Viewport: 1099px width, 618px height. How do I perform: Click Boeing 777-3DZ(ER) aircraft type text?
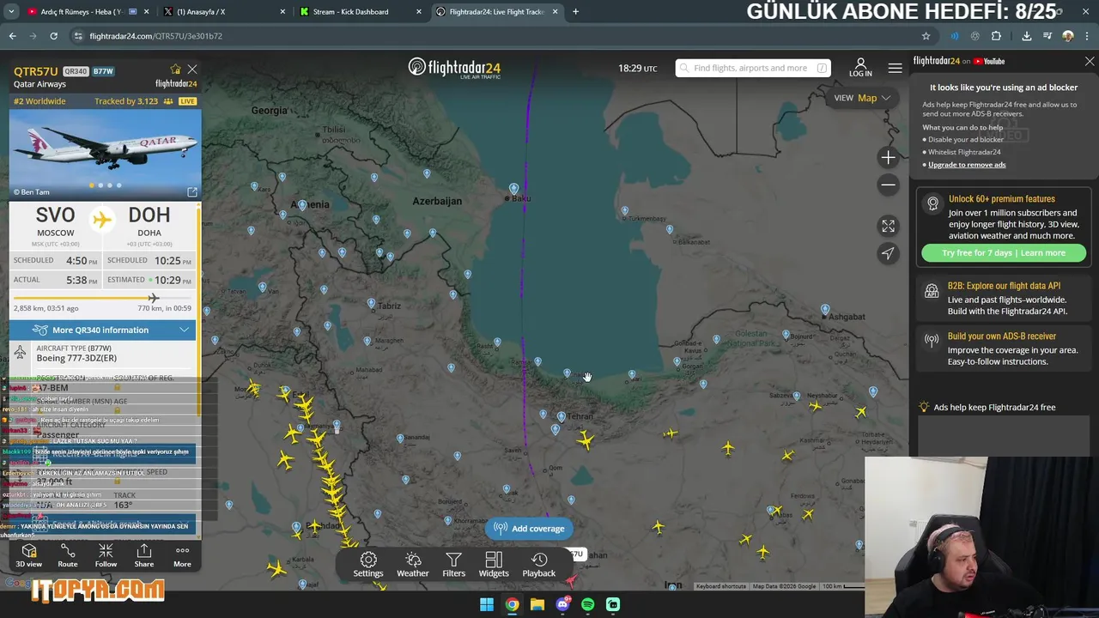tap(76, 358)
